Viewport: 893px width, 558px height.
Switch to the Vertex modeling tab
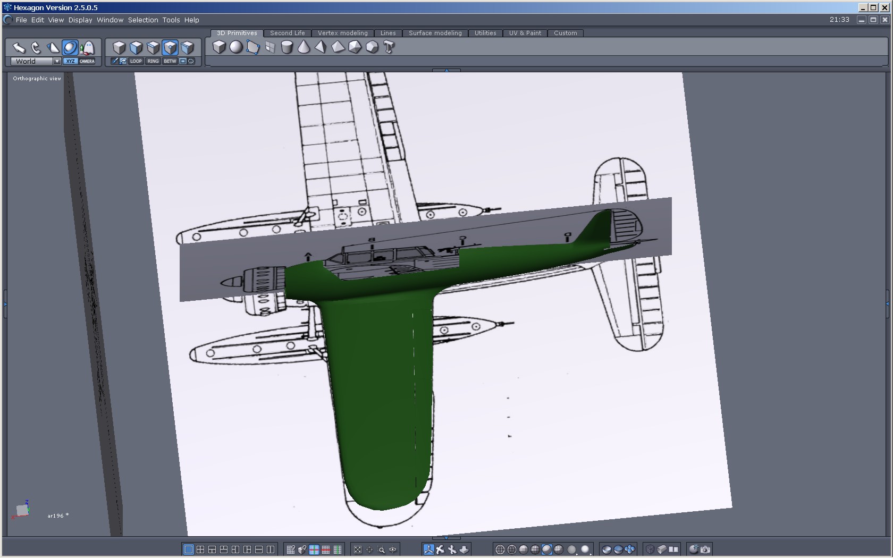tap(342, 33)
